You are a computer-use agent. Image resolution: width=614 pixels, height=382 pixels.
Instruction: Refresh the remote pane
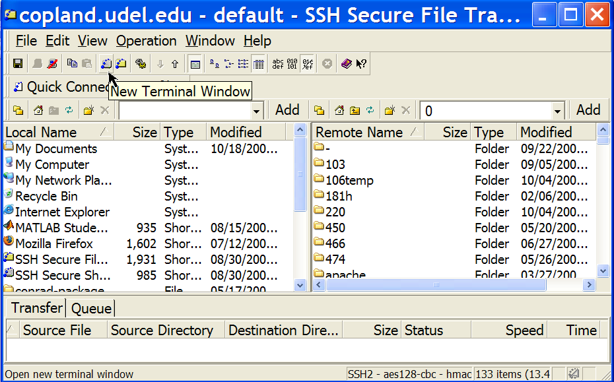[370, 111]
